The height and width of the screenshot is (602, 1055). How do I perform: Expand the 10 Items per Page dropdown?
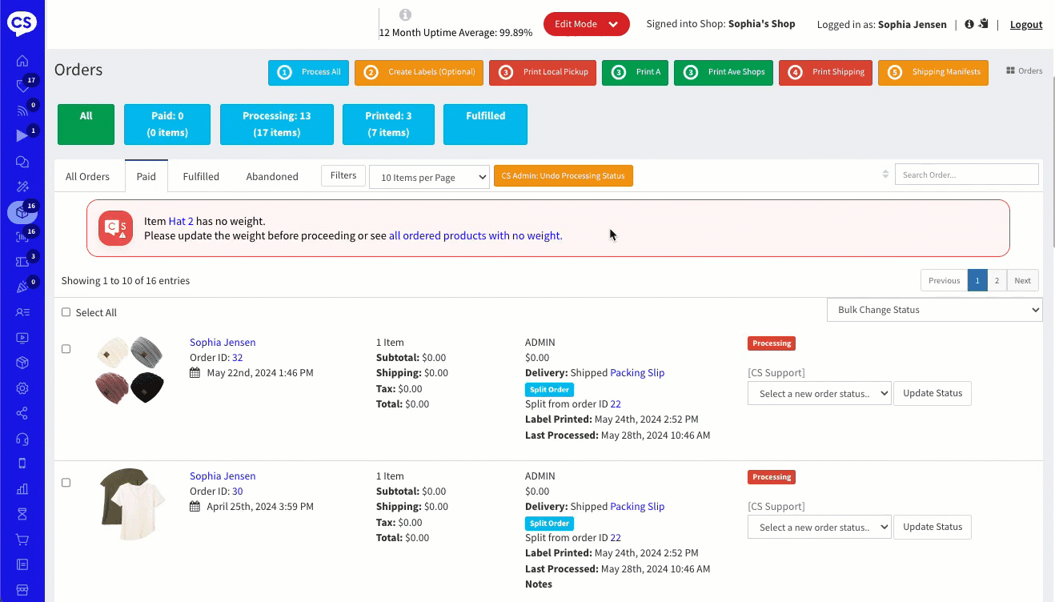[x=429, y=178]
